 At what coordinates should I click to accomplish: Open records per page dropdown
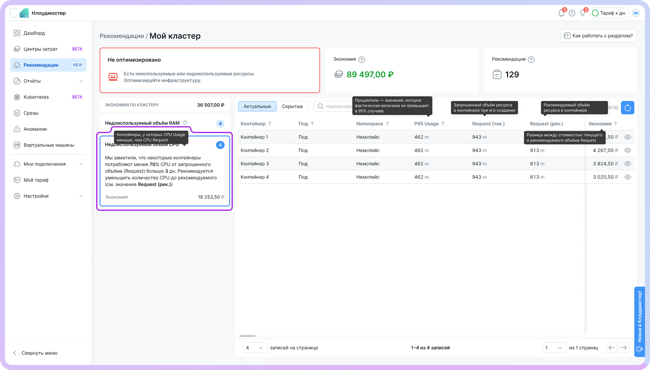[x=255, y=348]
